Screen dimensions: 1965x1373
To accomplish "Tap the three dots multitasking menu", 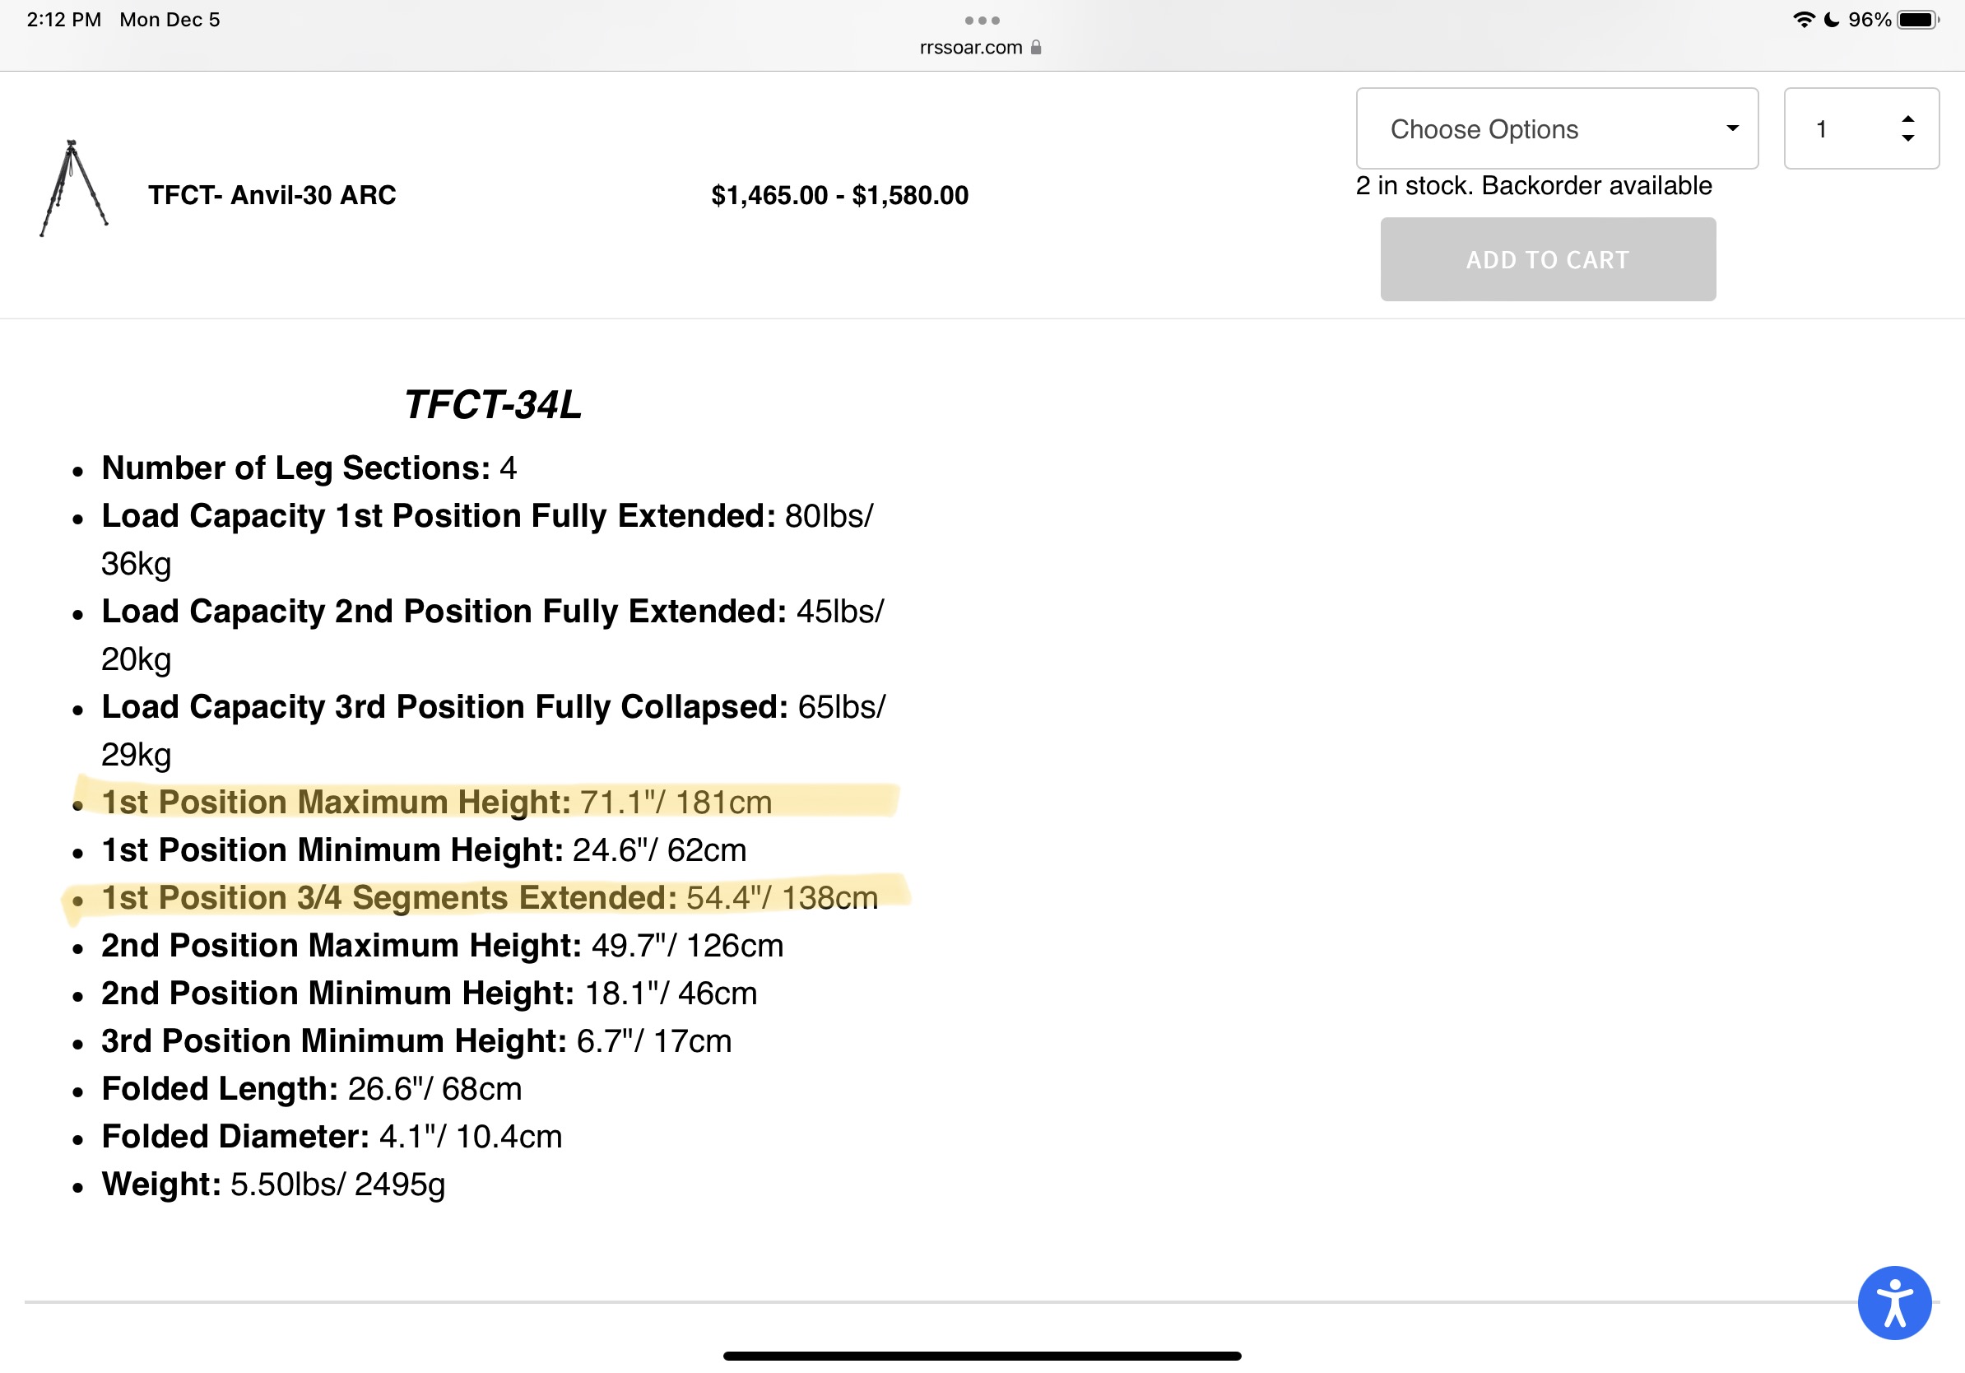I will (982, 21).
